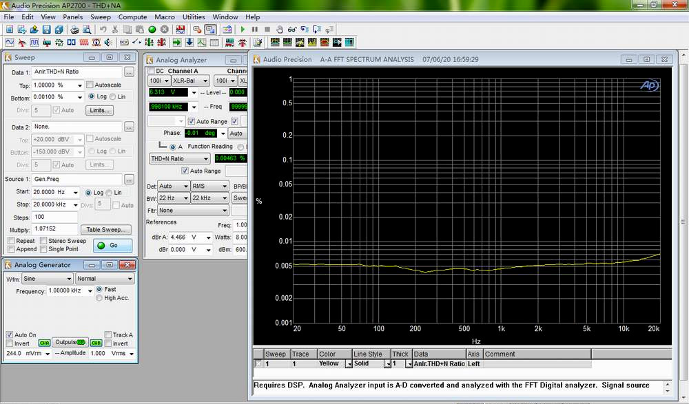This screenshot has height=404, width=689.
Task: Click the Pause macro button
Action: pyautogui.click(x=255, y=30)
